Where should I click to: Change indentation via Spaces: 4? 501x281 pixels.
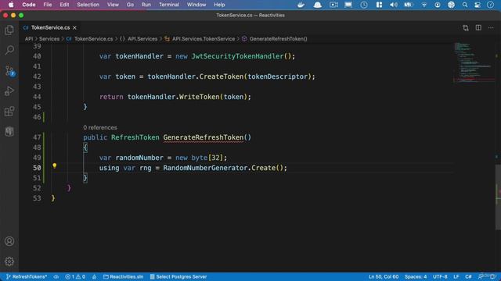click(x=416, y=276)
